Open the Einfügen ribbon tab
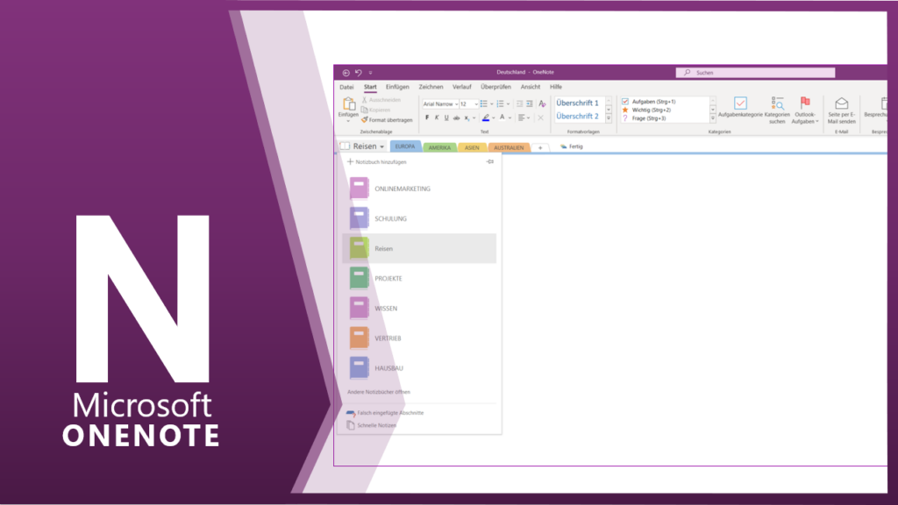This screenshot has width=898, height=505. tap(397, 87)
